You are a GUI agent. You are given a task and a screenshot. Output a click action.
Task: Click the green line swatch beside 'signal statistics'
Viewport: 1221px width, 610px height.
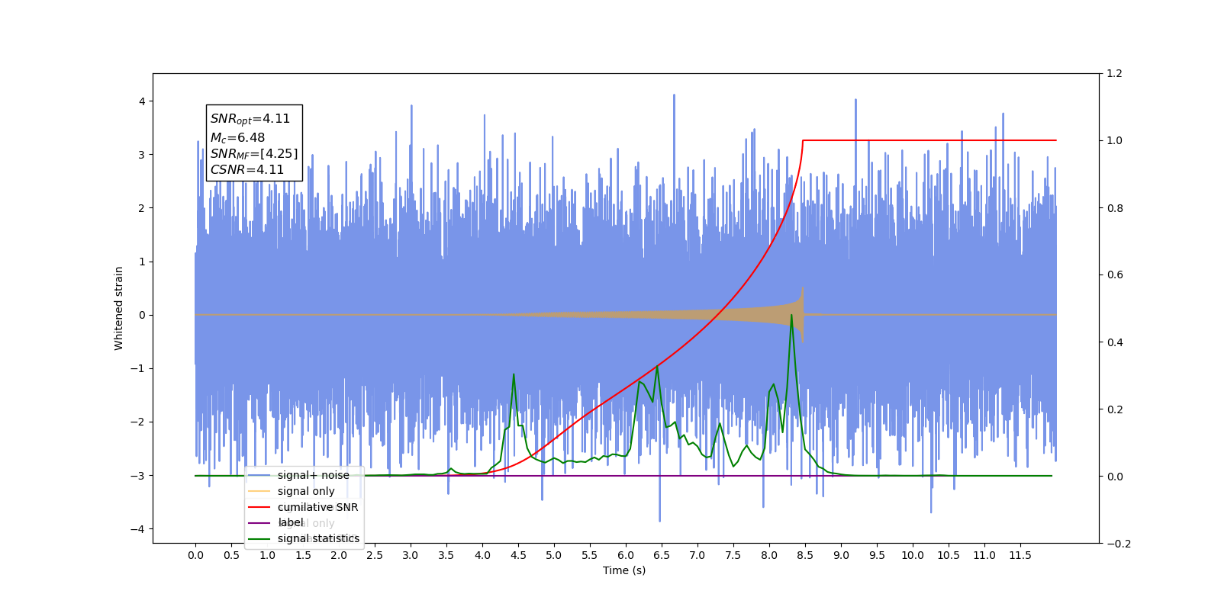click(259, 538)
